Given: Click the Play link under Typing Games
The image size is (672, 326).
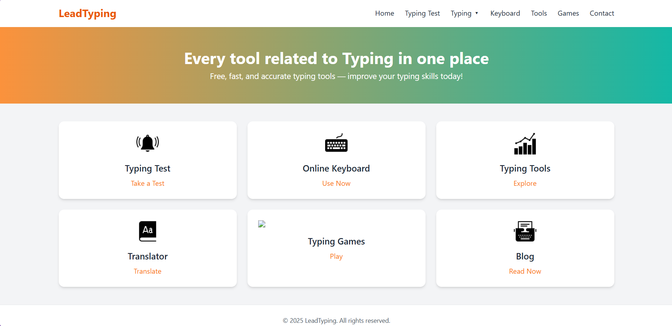Looking at the screenshot, I should [336, 256].
